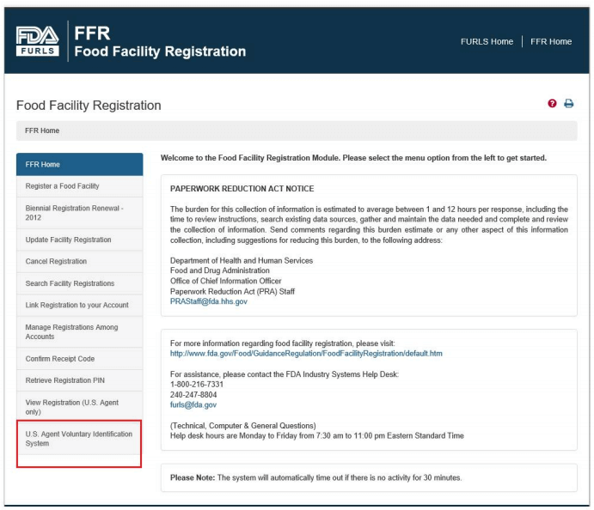Viewport: 594px width, 510px height.
Task: Open FFR Home link in top header
Action: (551, 41)
